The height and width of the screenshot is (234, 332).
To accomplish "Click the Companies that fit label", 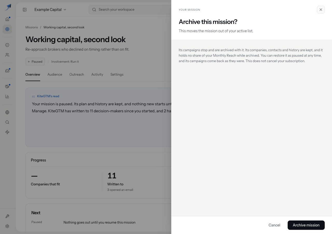I will coord(45,184).
